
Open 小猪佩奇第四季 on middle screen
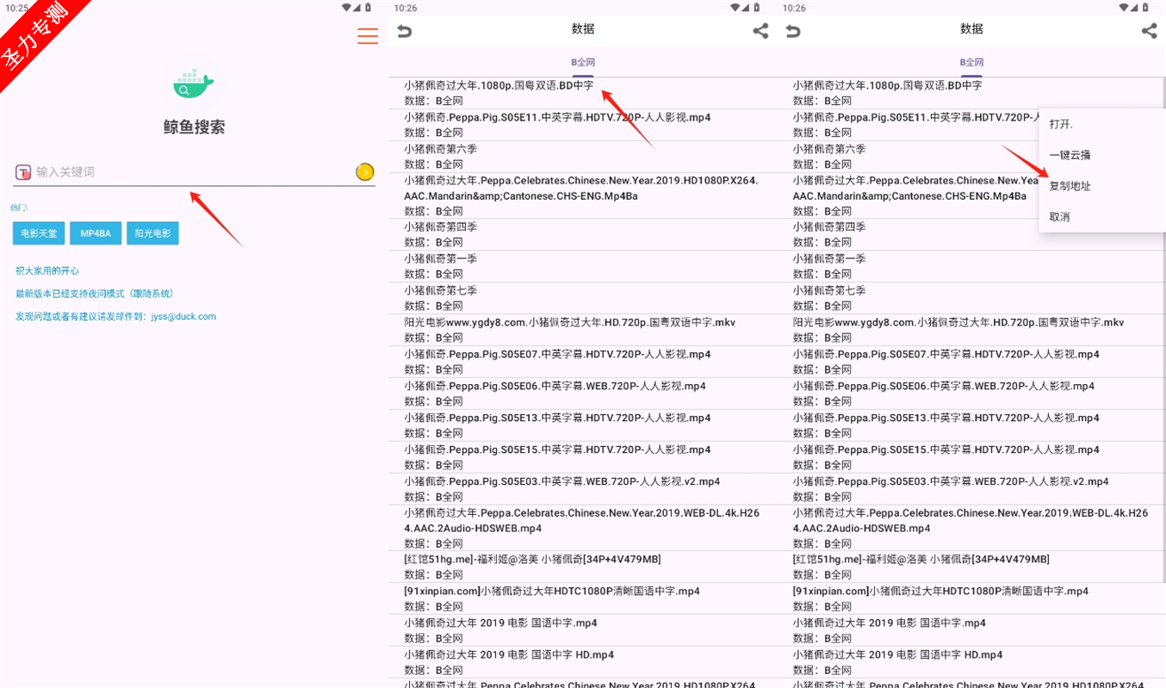tap(583, 234)
